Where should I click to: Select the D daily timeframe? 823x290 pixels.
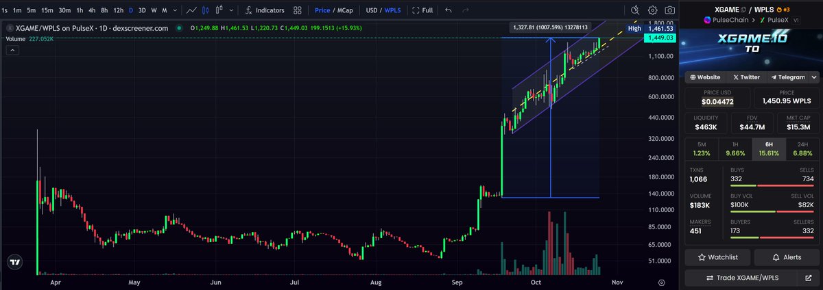pos(132,10)
